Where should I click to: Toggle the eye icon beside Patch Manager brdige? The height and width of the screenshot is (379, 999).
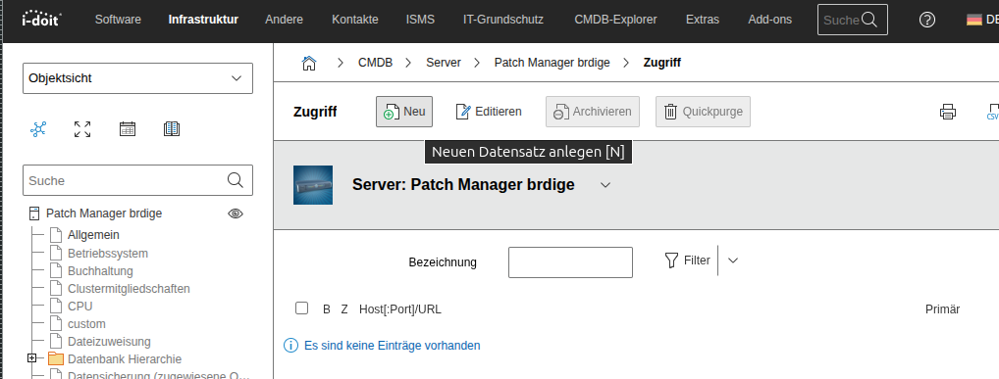coord(236,213)
